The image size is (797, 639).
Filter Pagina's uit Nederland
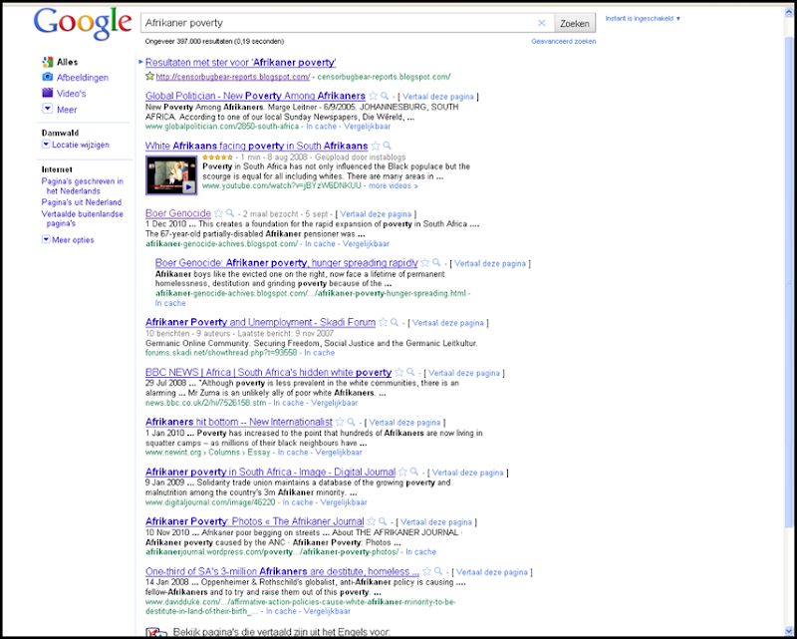82,202
